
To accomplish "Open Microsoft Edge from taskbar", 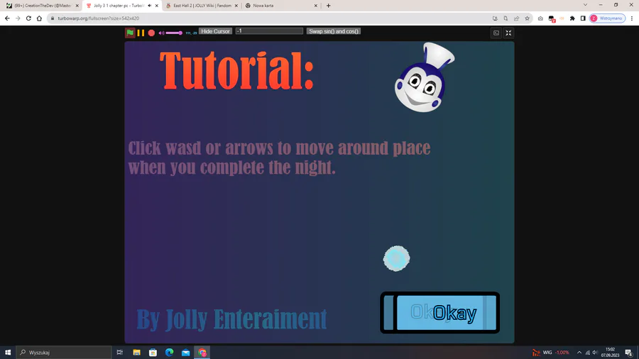I will tap(169, 353).
